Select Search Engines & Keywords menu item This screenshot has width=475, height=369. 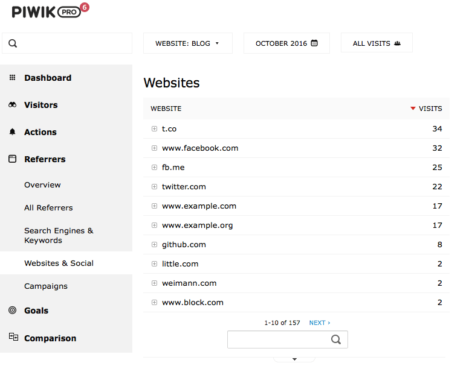(59, 235)
